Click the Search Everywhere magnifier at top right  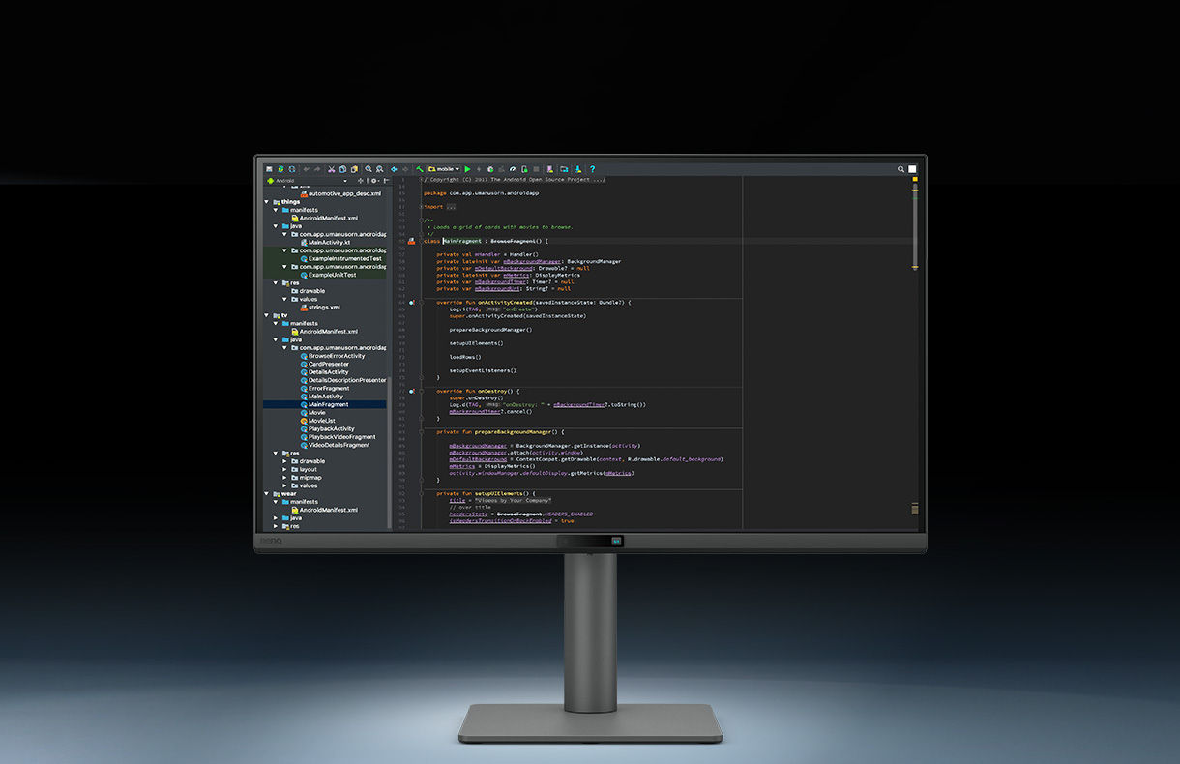900,169
